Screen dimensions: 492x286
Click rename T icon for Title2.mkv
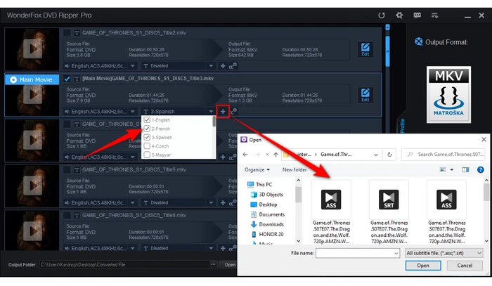[x=77, y=32]
